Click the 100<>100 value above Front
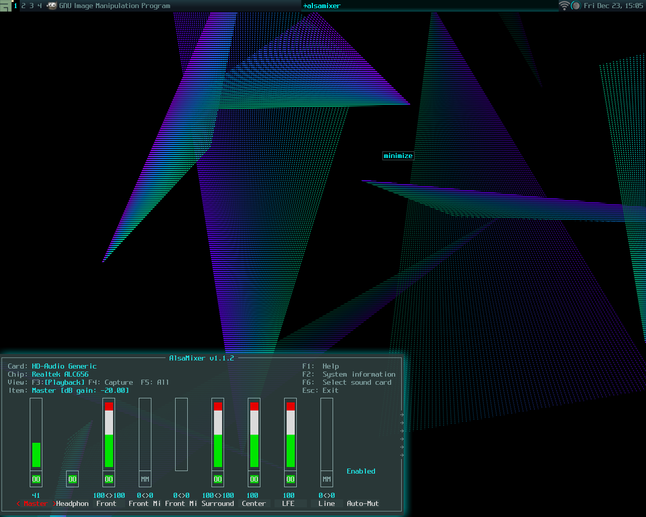The image size is (646, 517). (109, 496)
